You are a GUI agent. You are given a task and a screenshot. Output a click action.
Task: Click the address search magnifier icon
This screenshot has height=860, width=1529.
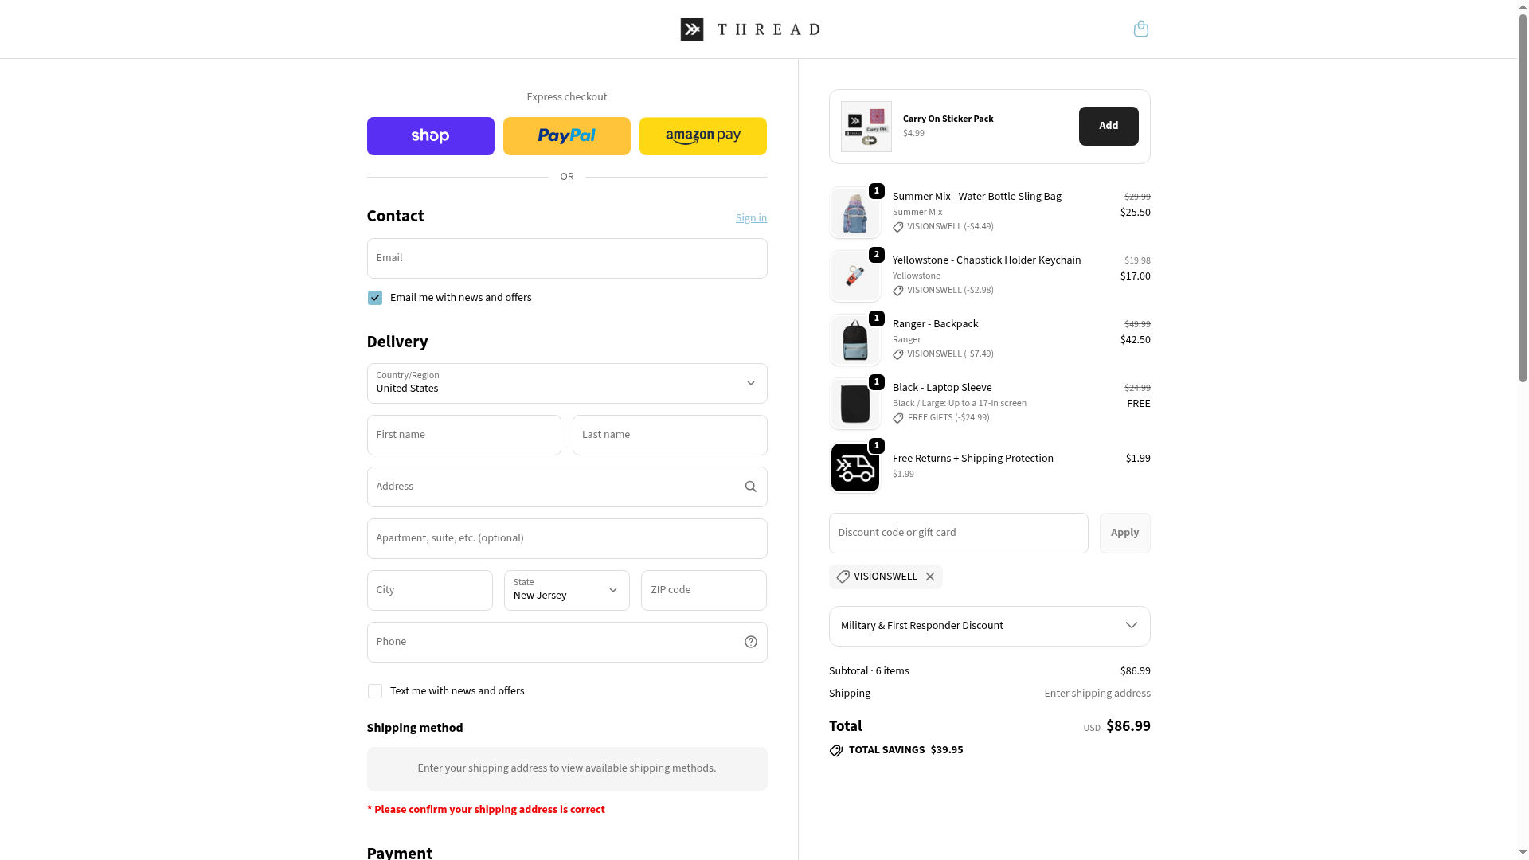[750, 487]
